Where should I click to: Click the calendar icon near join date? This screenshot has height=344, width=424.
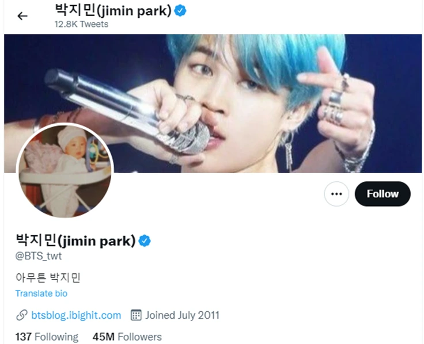[136, 315]
